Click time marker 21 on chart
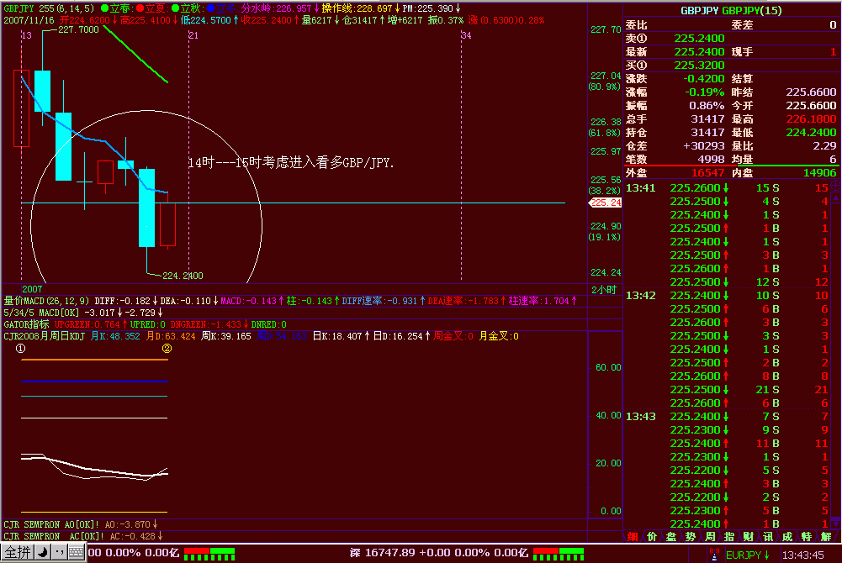Viewport: 842px width, 563px height. [193, 35]
